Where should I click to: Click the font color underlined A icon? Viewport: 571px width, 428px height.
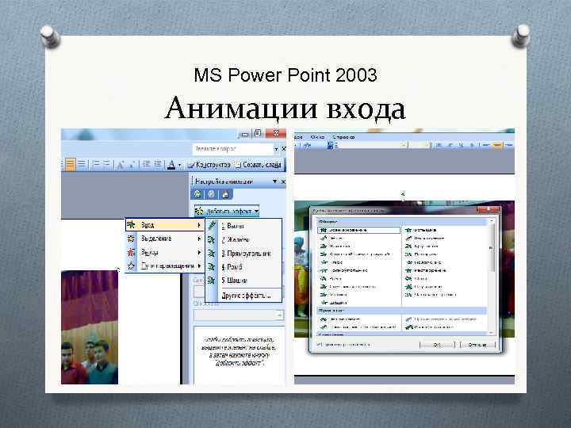[171, 165]
